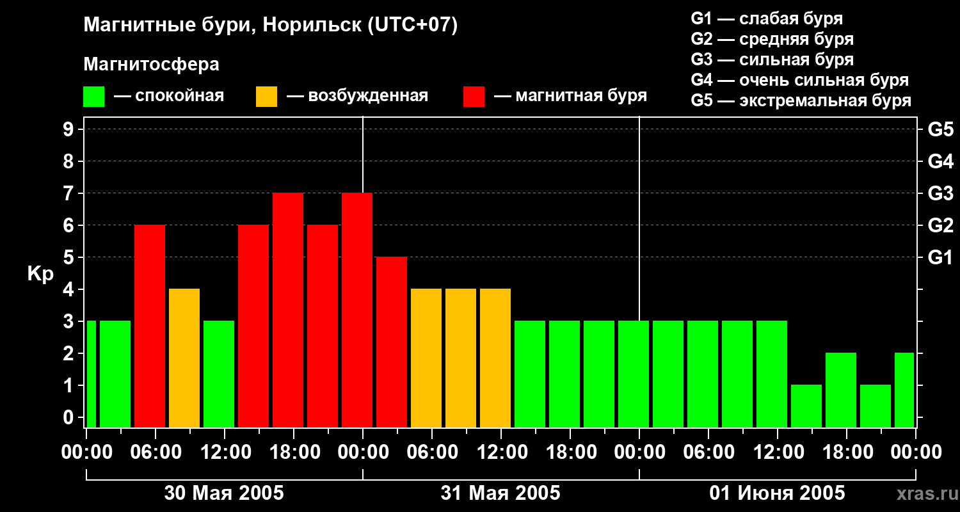Click the '30 Мая 2005' date label
Image resolution: width=960 pixels, height=512 pixels.
224,493
